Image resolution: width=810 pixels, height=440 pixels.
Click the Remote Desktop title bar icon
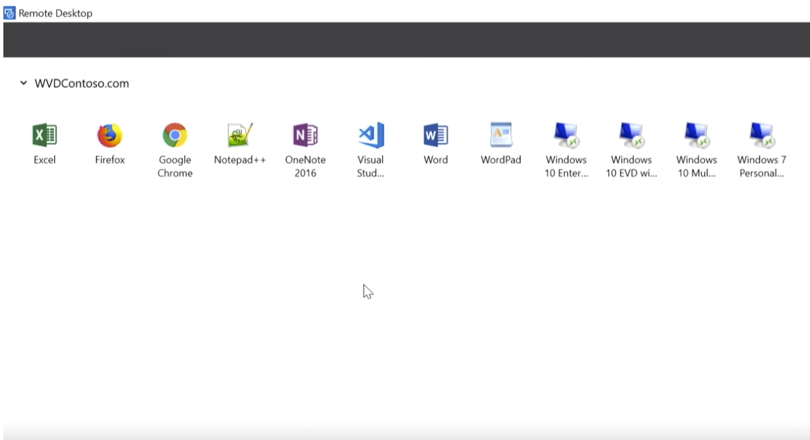pos(9,13)
